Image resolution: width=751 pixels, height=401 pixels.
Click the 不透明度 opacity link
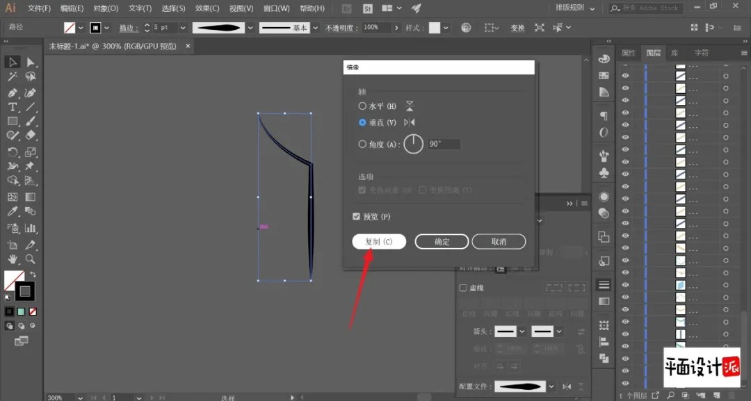(342, 28)
